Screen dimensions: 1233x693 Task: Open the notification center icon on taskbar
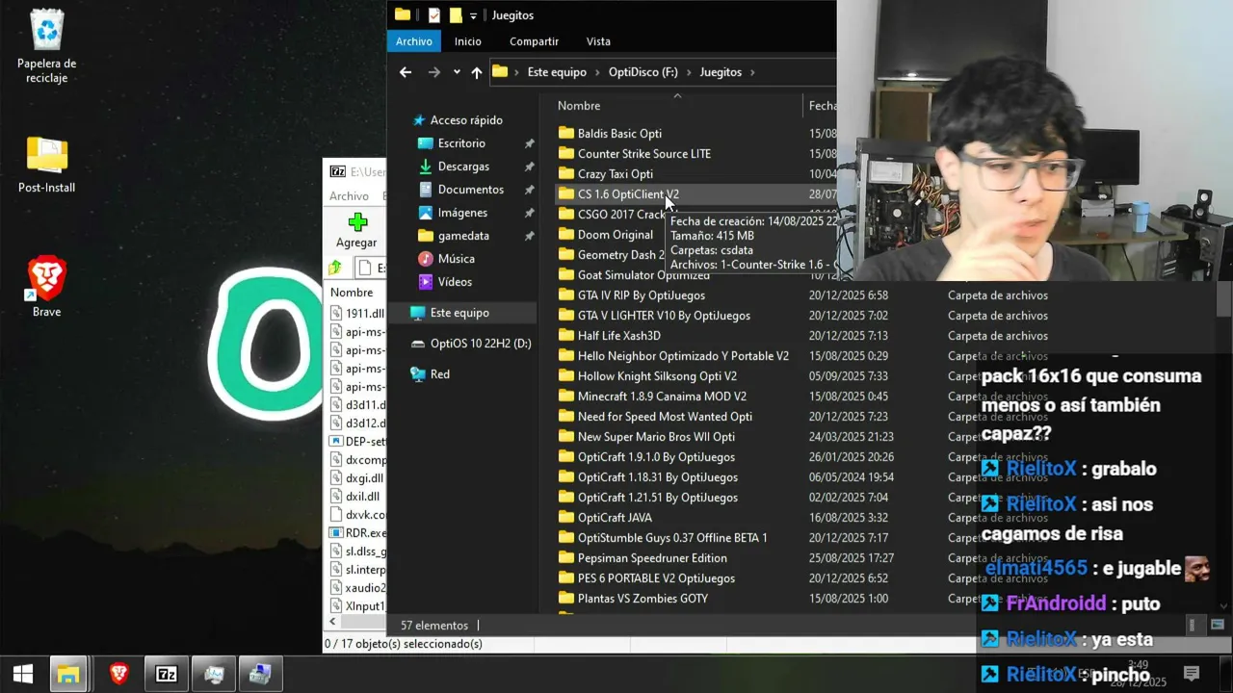pyautogui.click(x=1192, y=674)
